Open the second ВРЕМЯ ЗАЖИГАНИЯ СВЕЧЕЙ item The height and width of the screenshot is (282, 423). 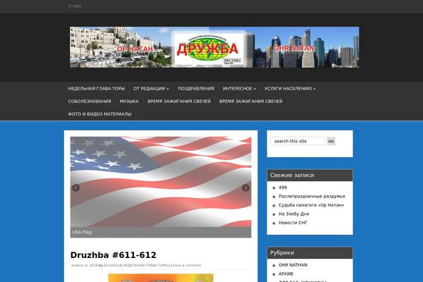(251, 102)
